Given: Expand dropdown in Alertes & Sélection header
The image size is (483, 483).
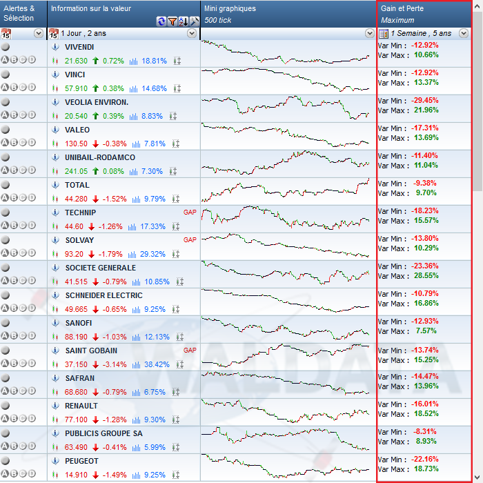Looking at the screenshot, I should [39, 33].
